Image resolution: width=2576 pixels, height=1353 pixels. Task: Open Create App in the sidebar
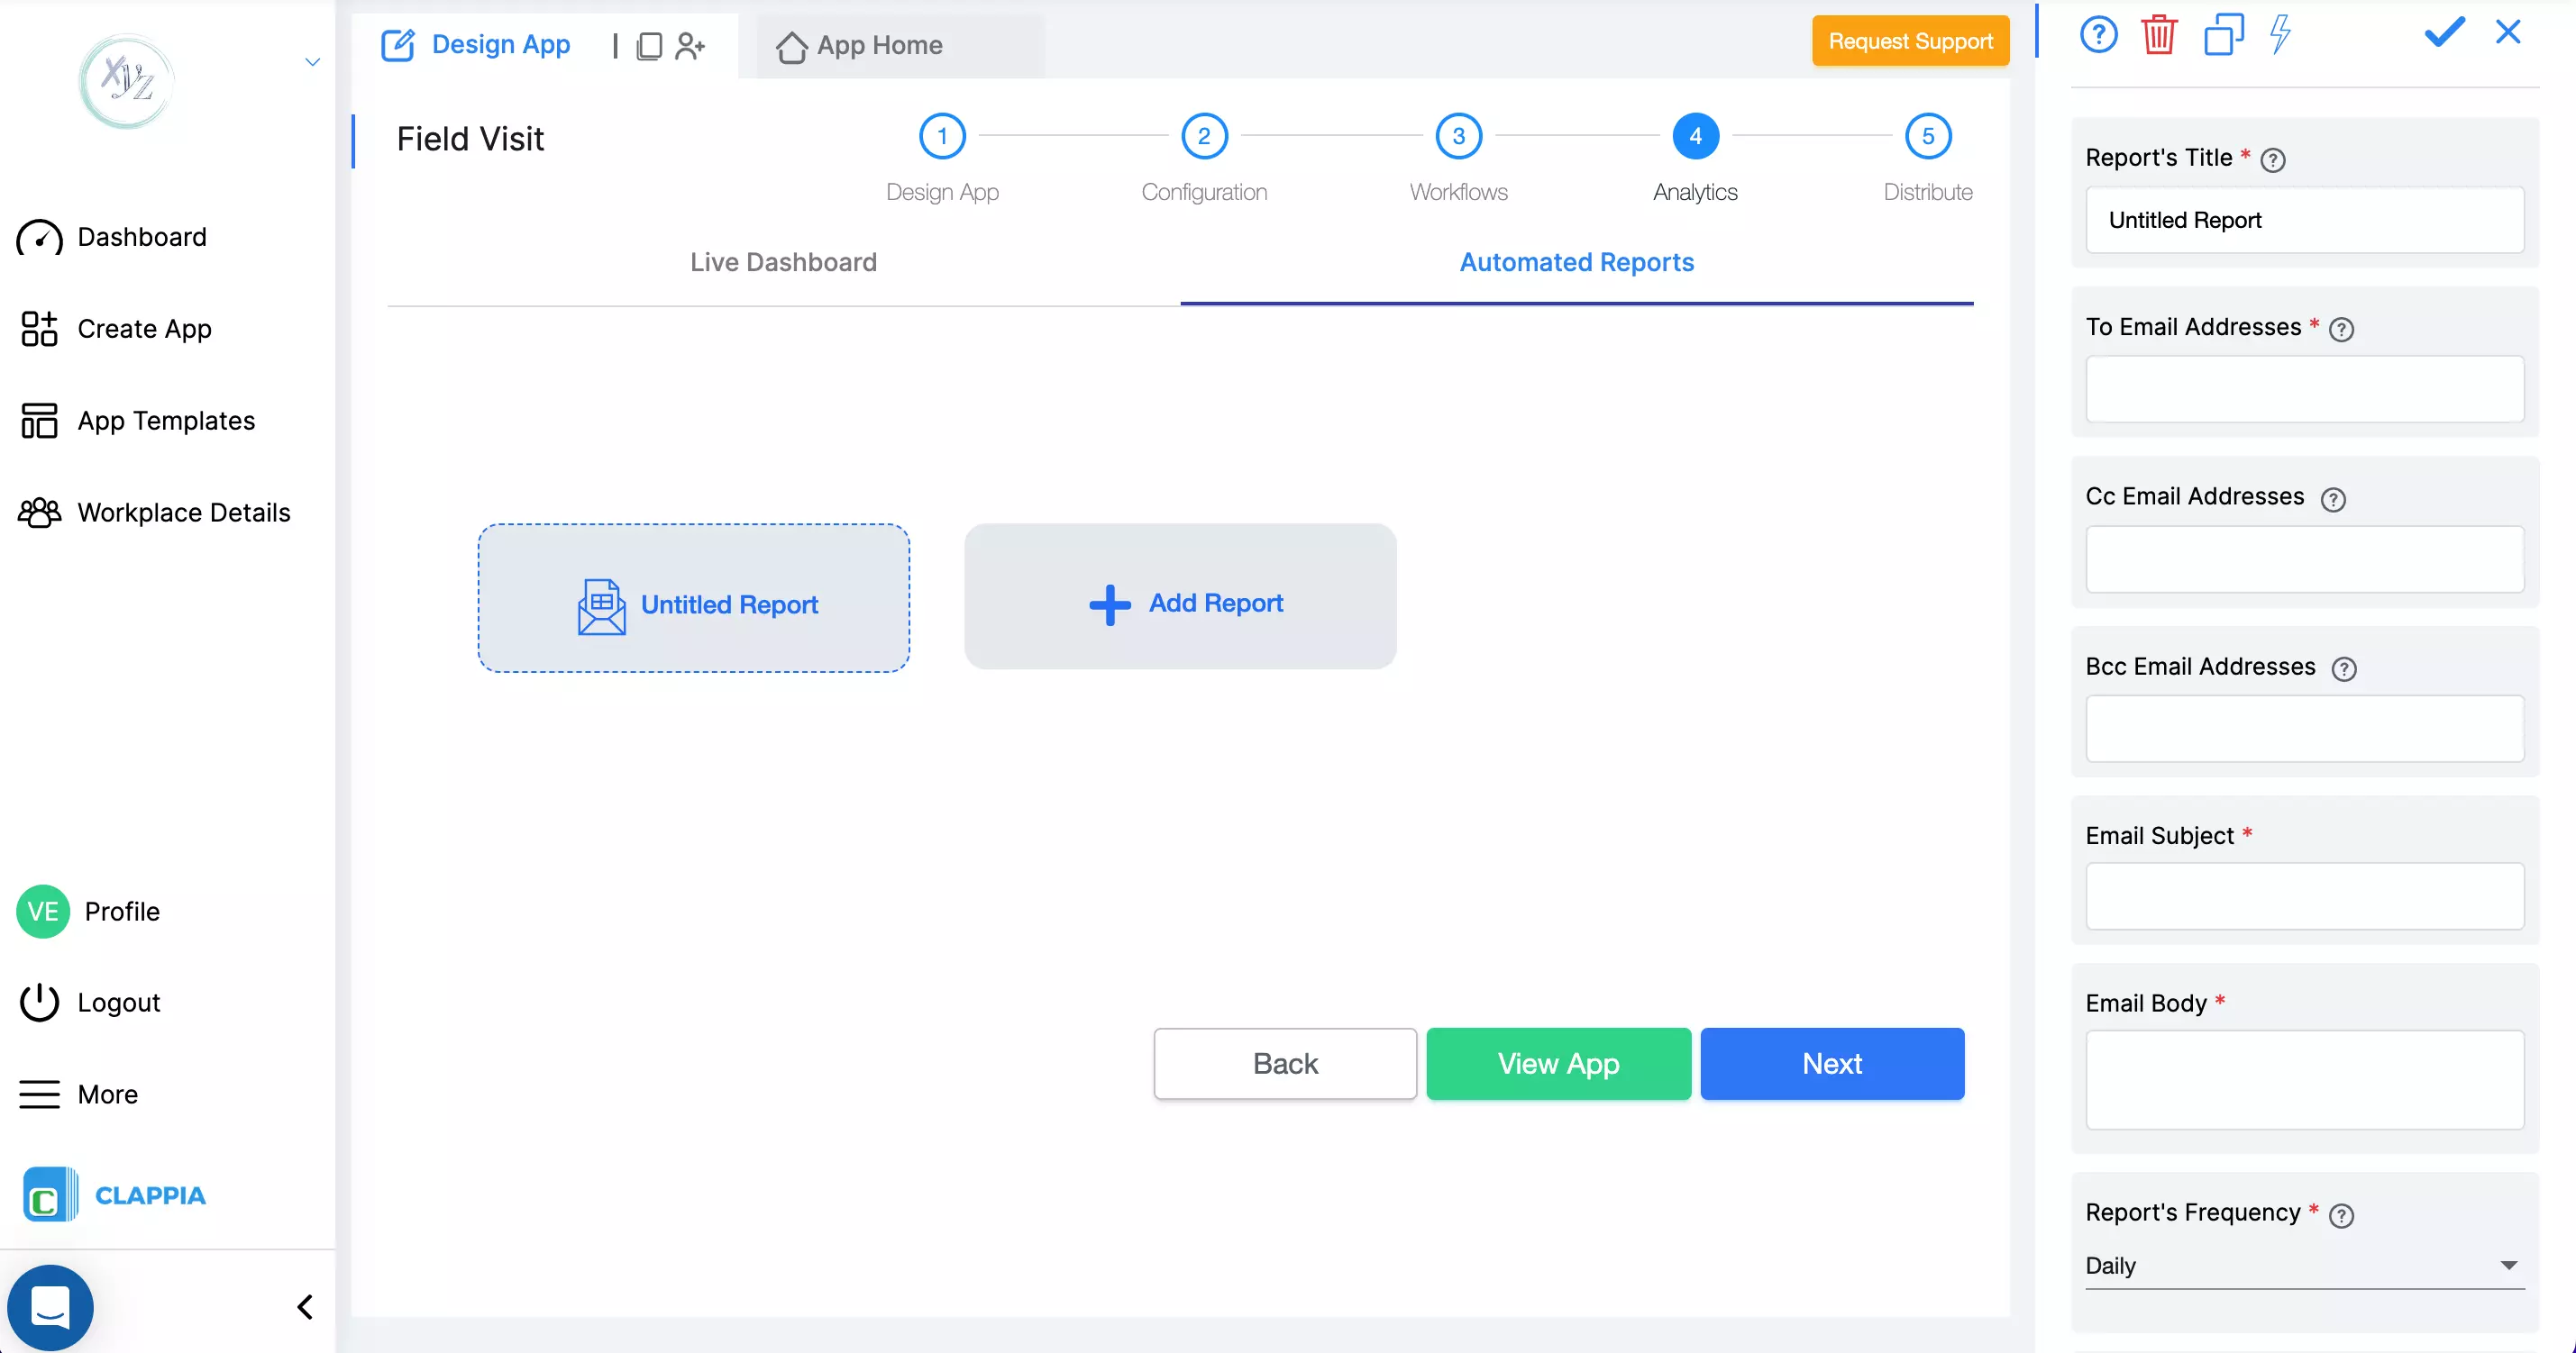pos(115,329)
